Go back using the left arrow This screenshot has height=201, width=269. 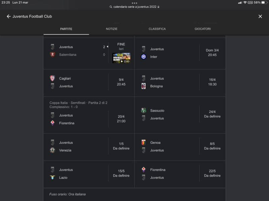tap(9, 16)
